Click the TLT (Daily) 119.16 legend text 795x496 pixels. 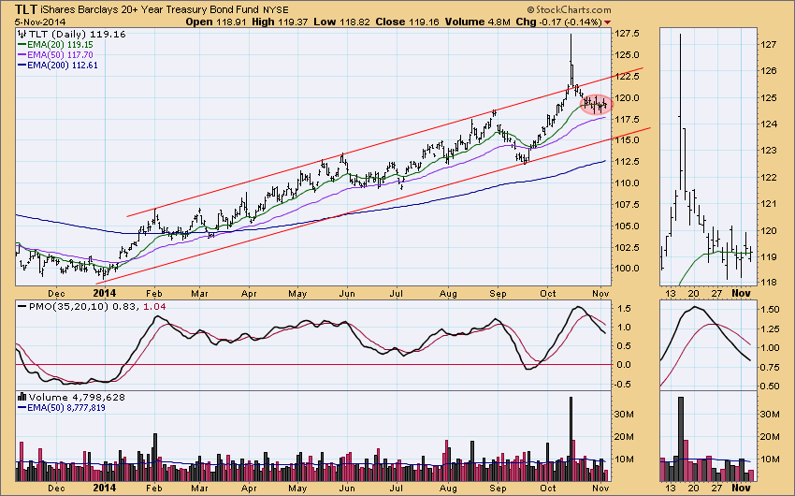(x=77, y=34)
